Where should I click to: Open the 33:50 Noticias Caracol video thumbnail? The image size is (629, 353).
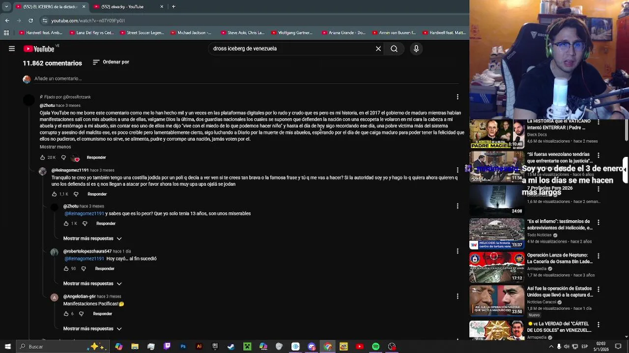497,301
